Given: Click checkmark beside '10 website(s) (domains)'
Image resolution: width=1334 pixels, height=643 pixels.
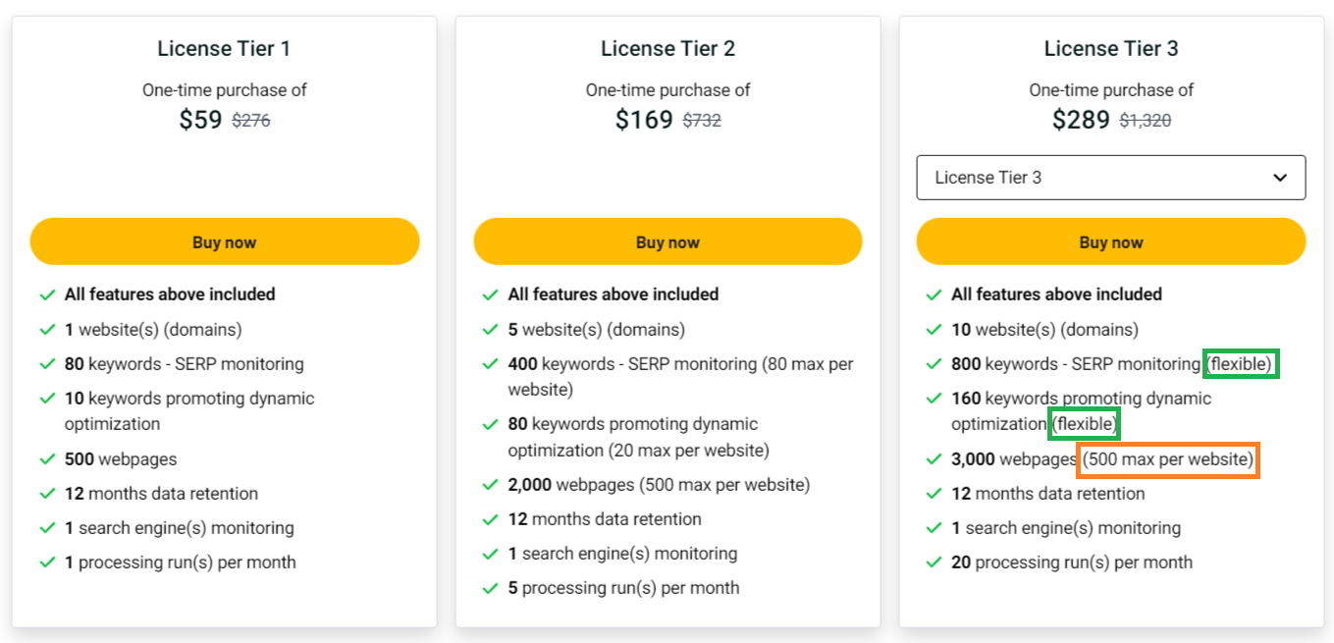Looking at the screenshot, I should 934,330.
